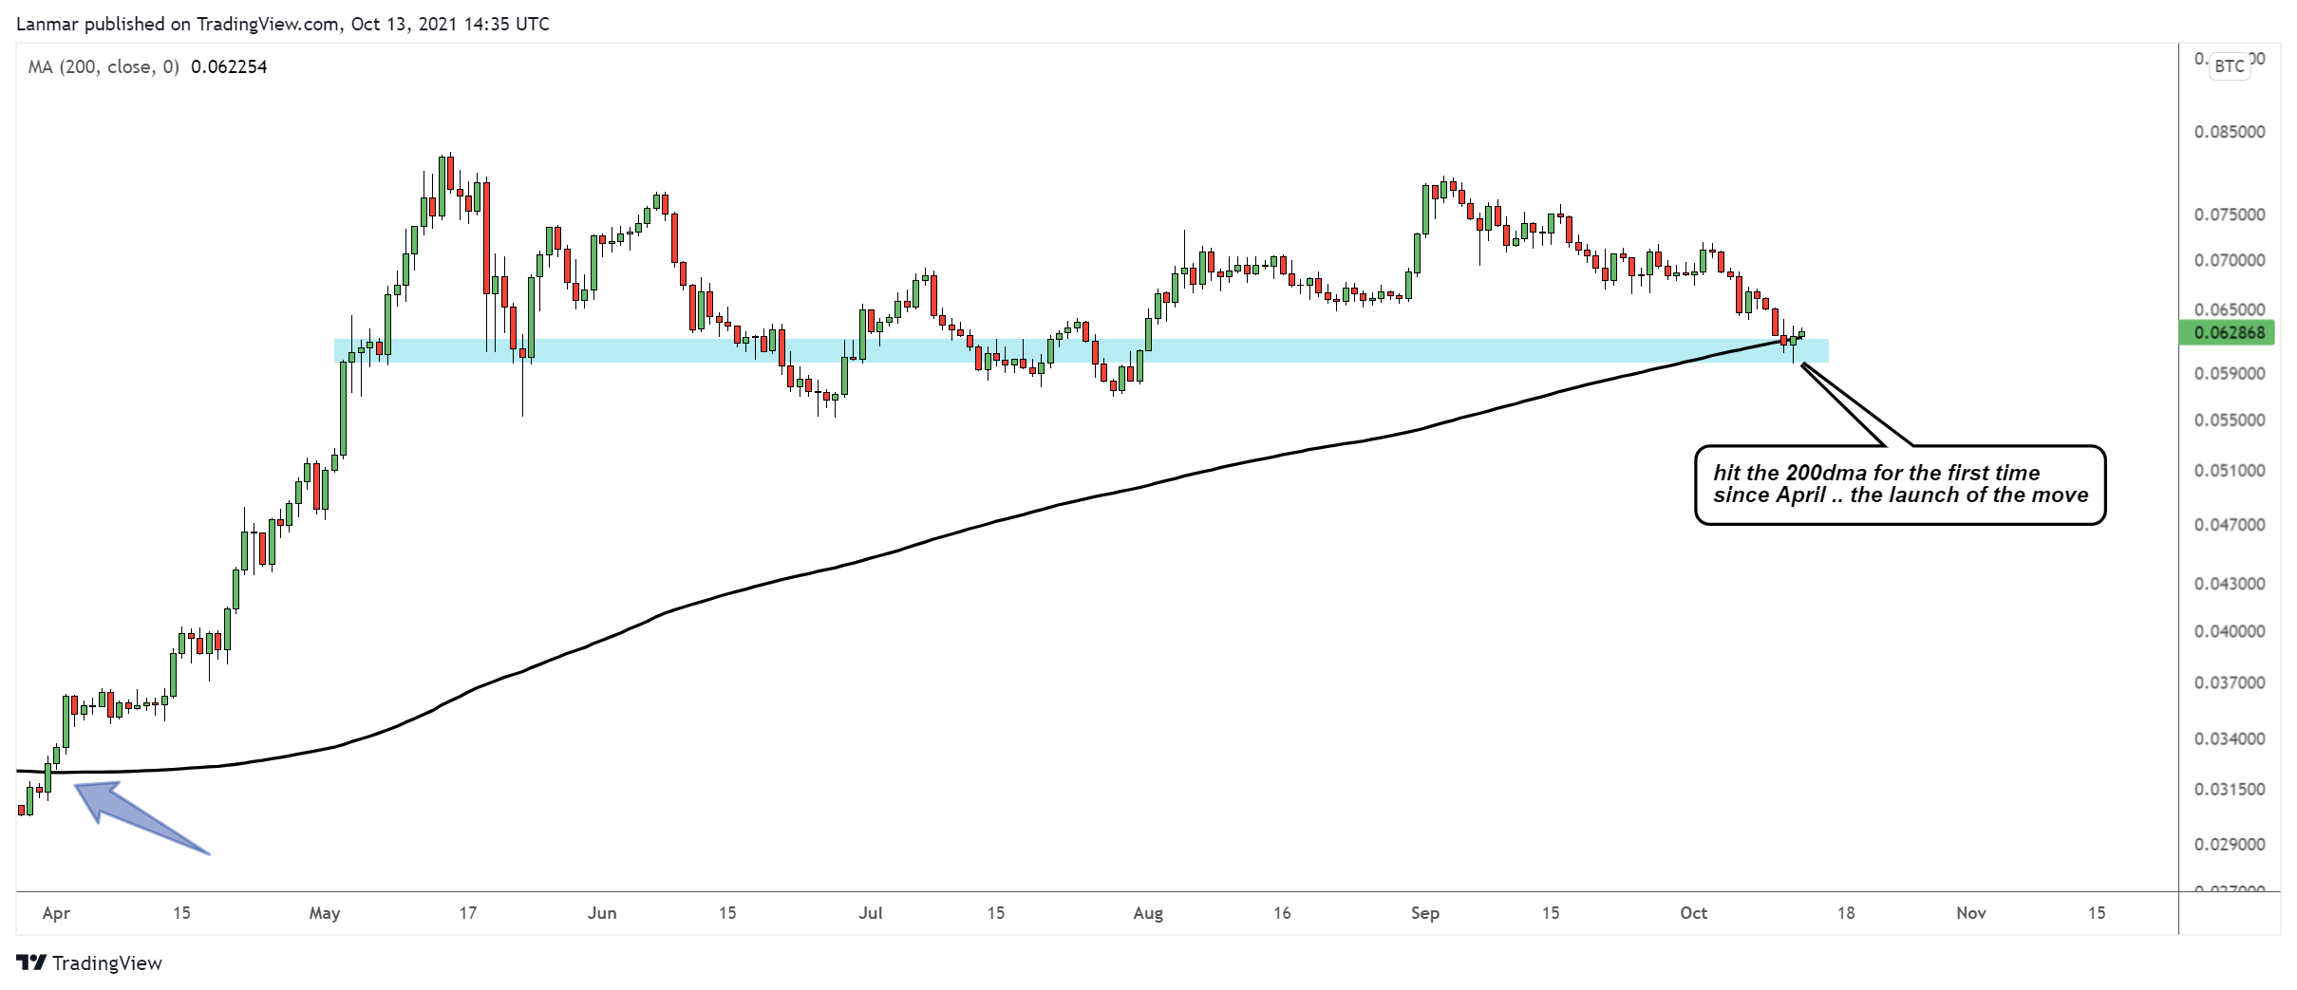
Task: Click the BTC currency badge
Action: click(x=2229, y=66)
